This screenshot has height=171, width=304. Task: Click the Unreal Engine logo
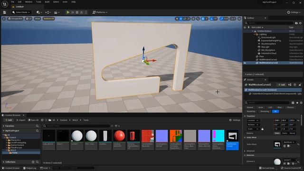pyautogui.click(x=5, y=4)
